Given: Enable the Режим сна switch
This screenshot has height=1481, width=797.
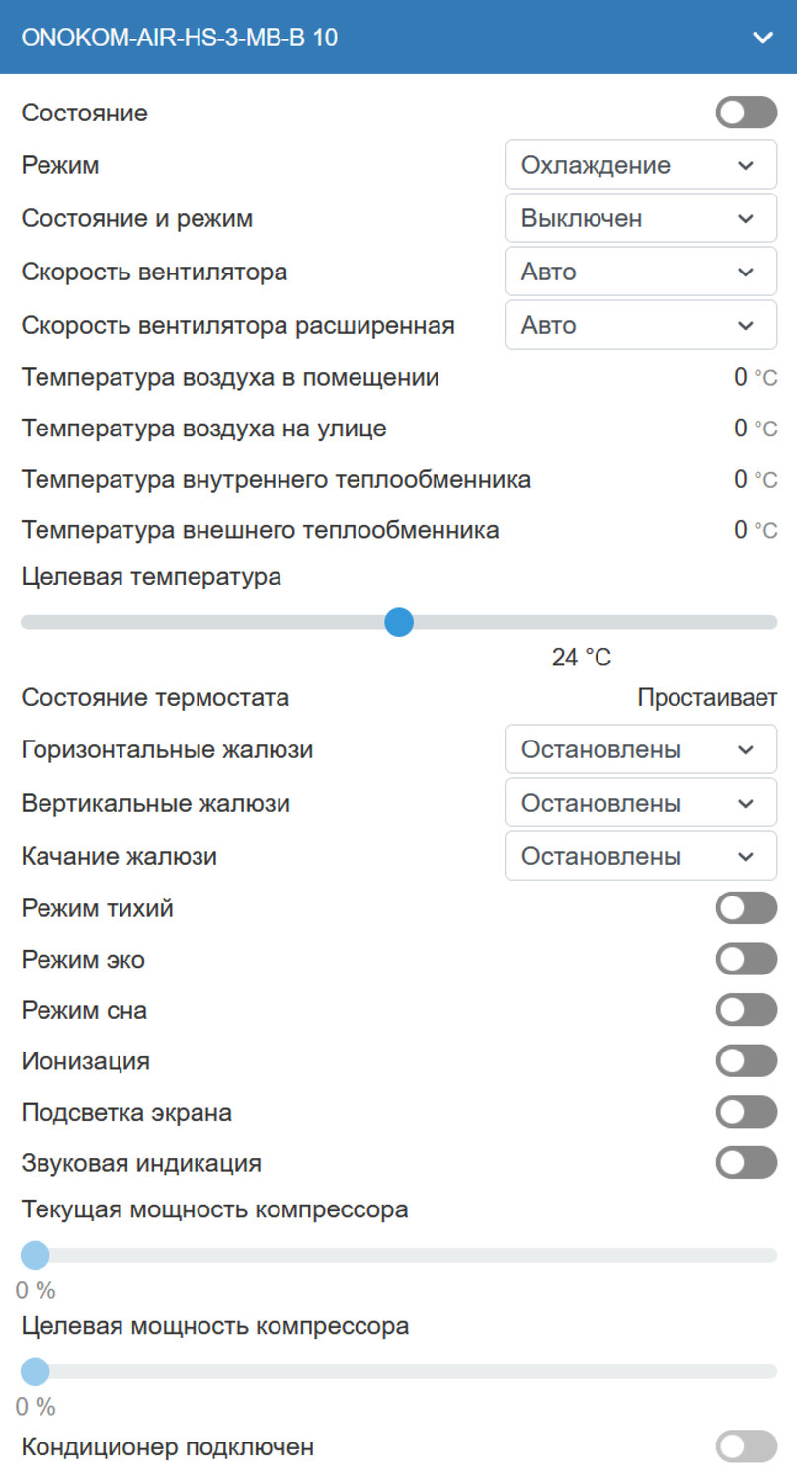Looking at the screenshot, I should tap(746, 1010).
